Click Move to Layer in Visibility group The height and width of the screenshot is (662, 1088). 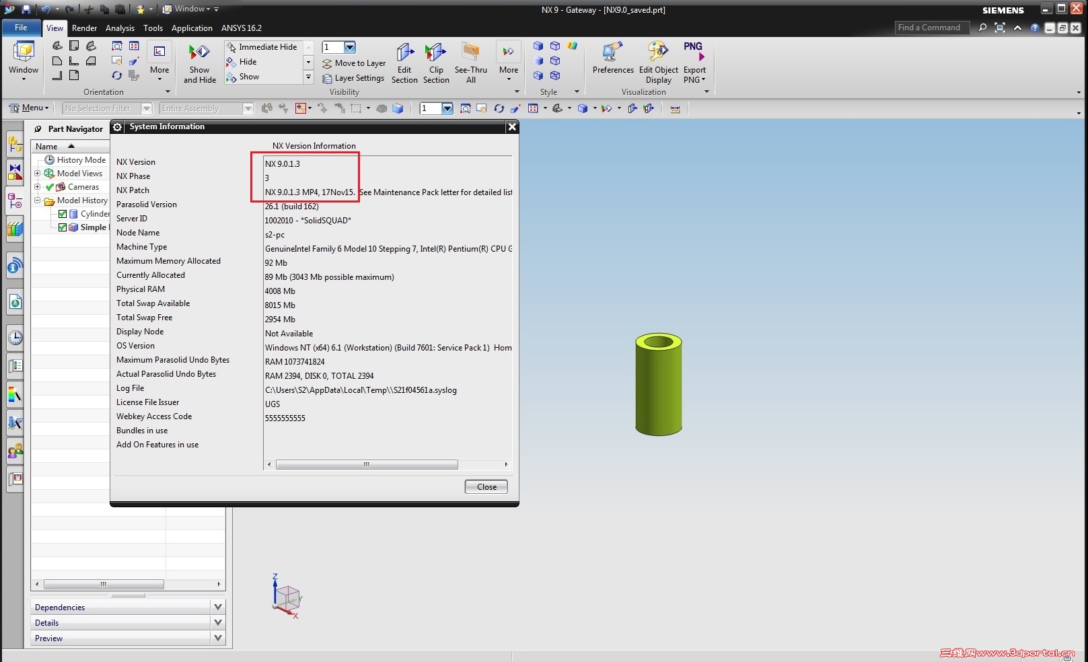click(x=355, y=63)
